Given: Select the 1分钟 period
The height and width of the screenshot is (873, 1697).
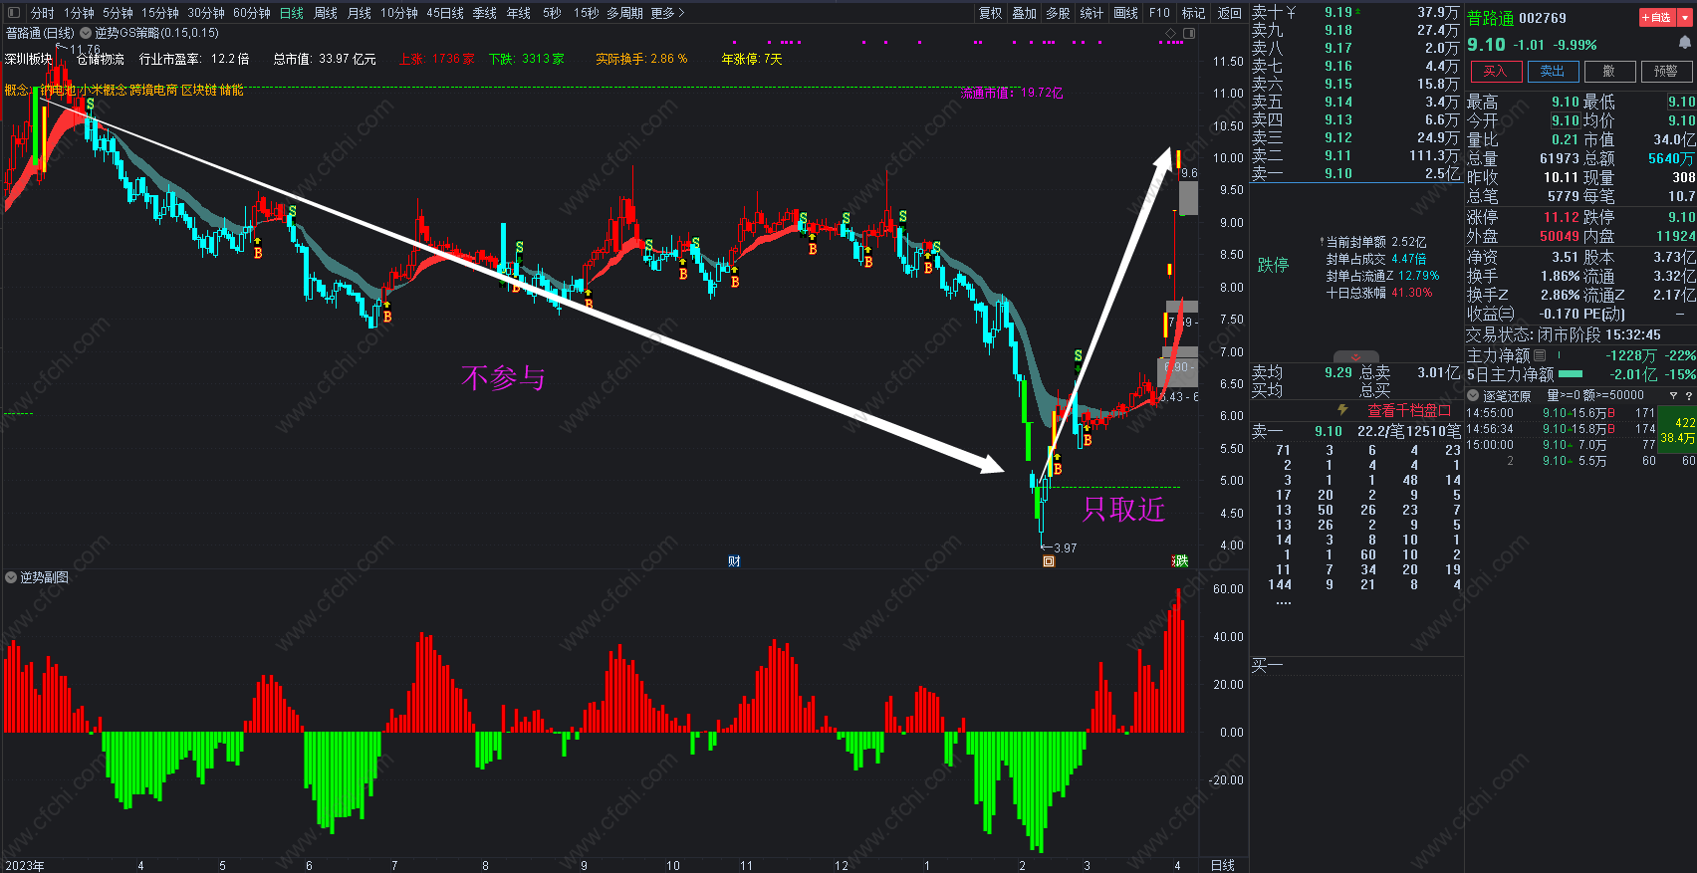Looking at the screenshot, I should pos(79,13).
